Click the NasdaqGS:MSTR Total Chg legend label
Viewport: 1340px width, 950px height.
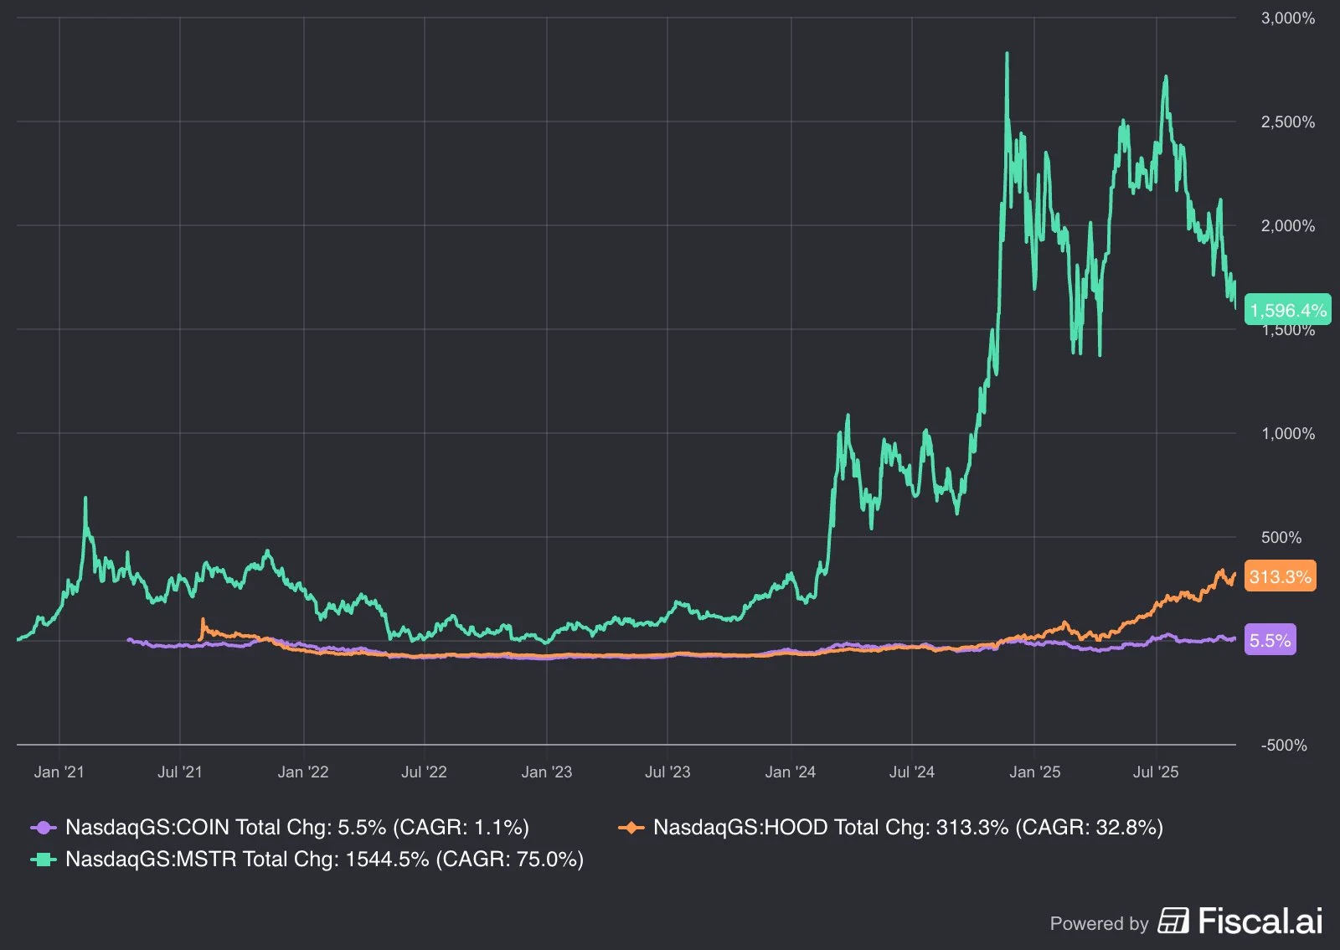point(324,860)
